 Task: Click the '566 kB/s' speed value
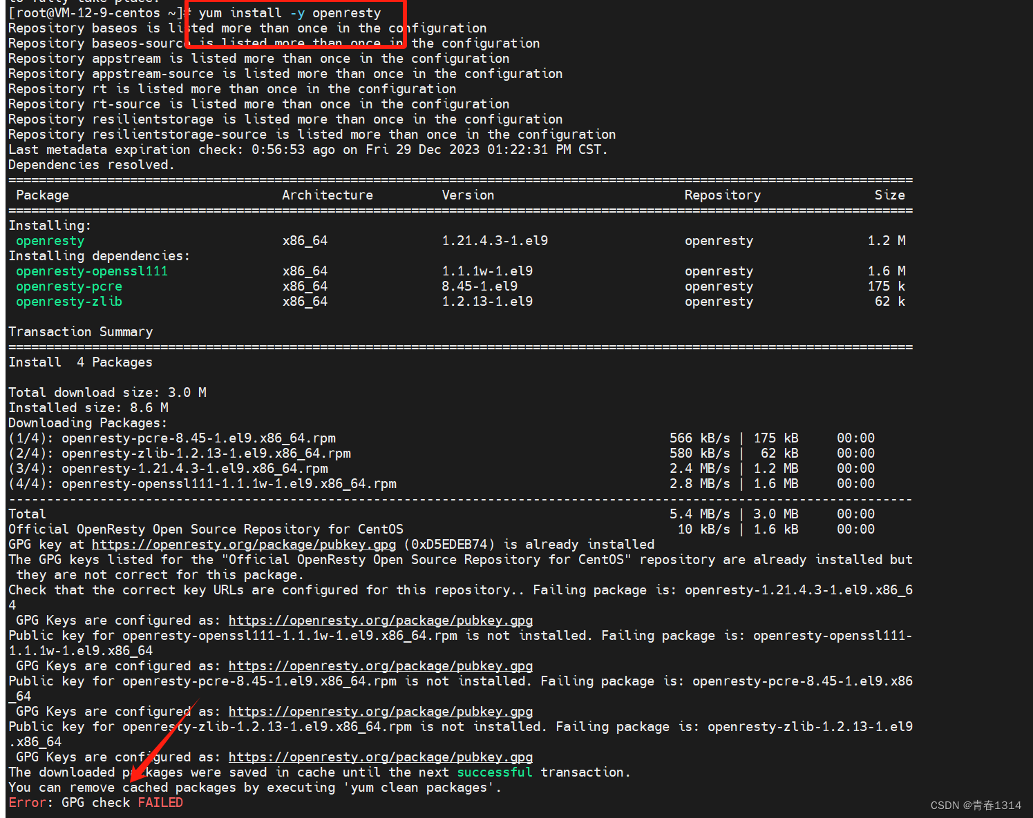coord(699,438)
